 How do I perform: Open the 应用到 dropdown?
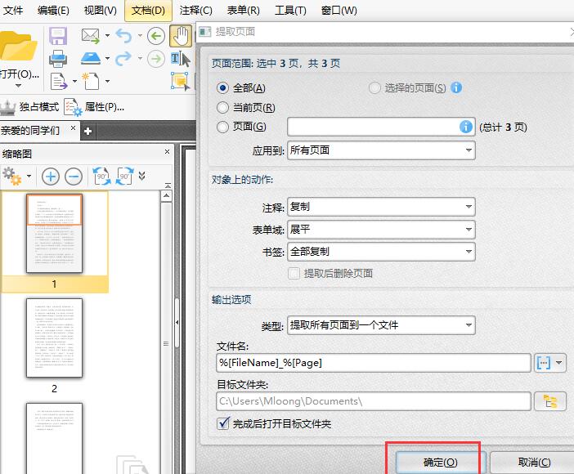(x=381, y=150)
